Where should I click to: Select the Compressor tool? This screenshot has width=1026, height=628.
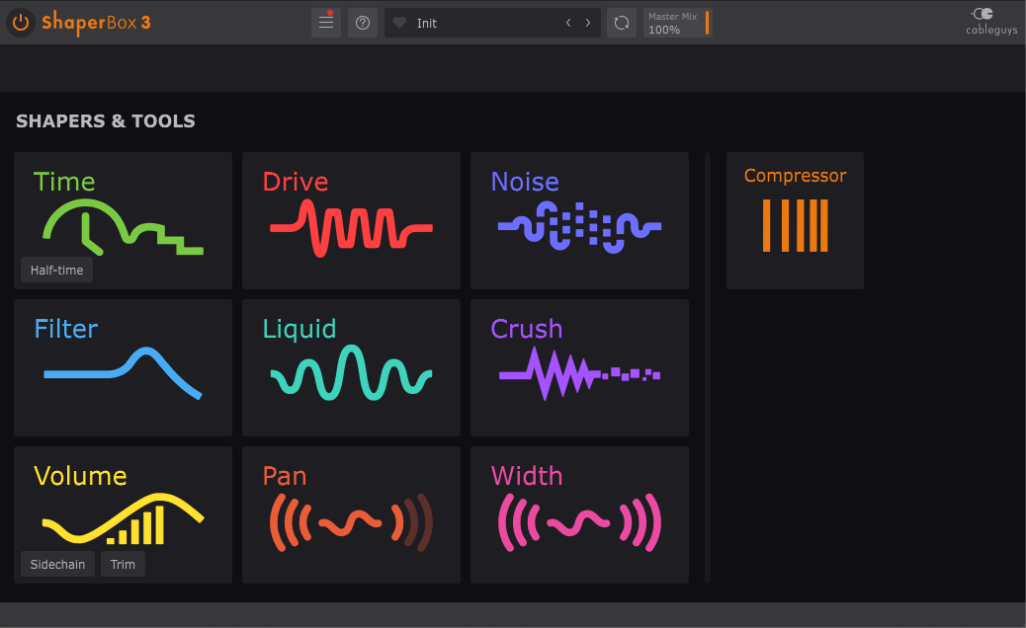[795, 221]
